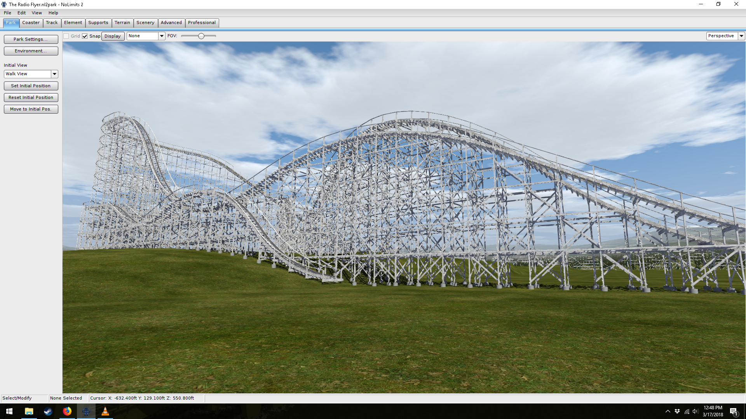
Task: Open File Explorer from the taskbar
Action: click(x=29, y=411)
